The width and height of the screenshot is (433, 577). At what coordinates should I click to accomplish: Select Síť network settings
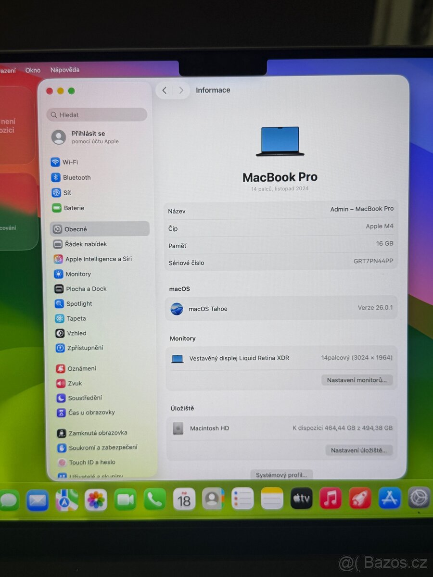[62, 193]
